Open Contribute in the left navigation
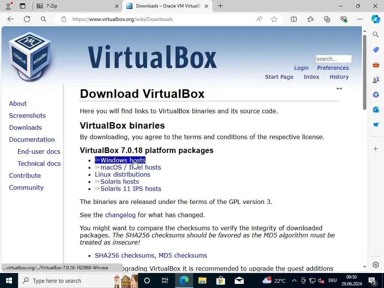The height and width of the screenshot is (288, 384). coord(25,175)
